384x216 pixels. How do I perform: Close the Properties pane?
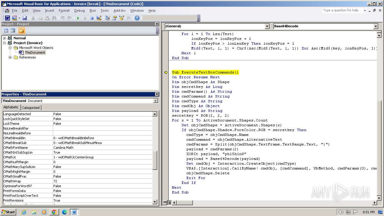point(157,94)
